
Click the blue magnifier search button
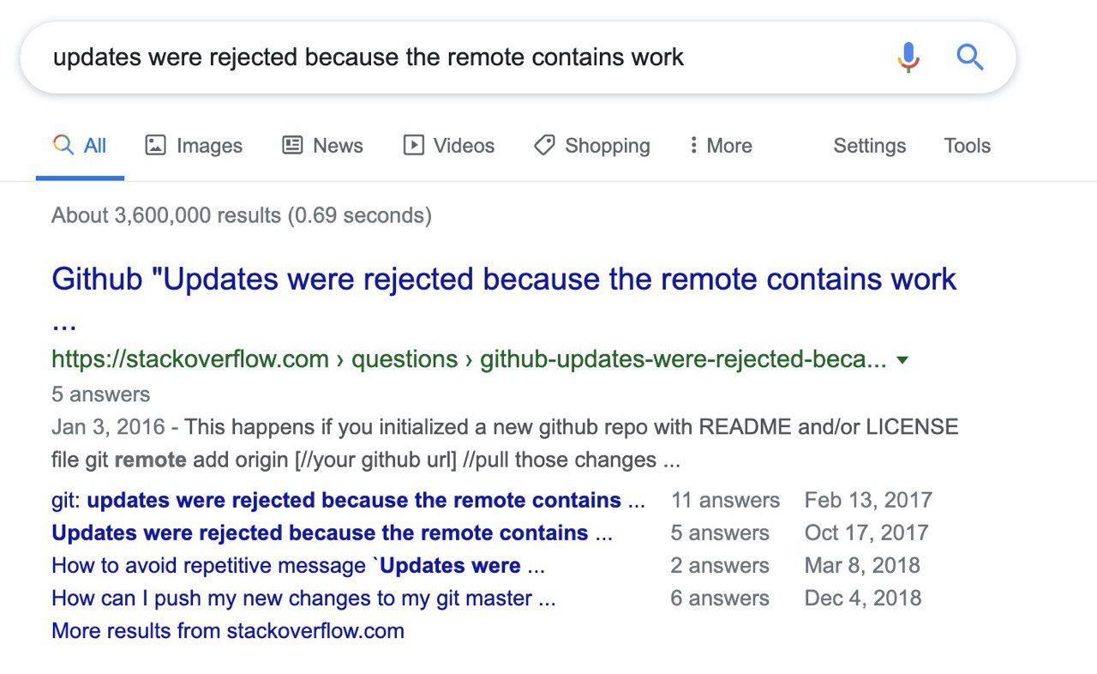click(x=970, y=57)
